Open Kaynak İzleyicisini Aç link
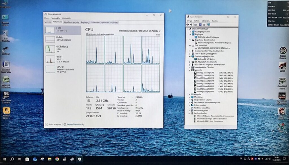Screen dimensions: 289x165 click(74, 124)
